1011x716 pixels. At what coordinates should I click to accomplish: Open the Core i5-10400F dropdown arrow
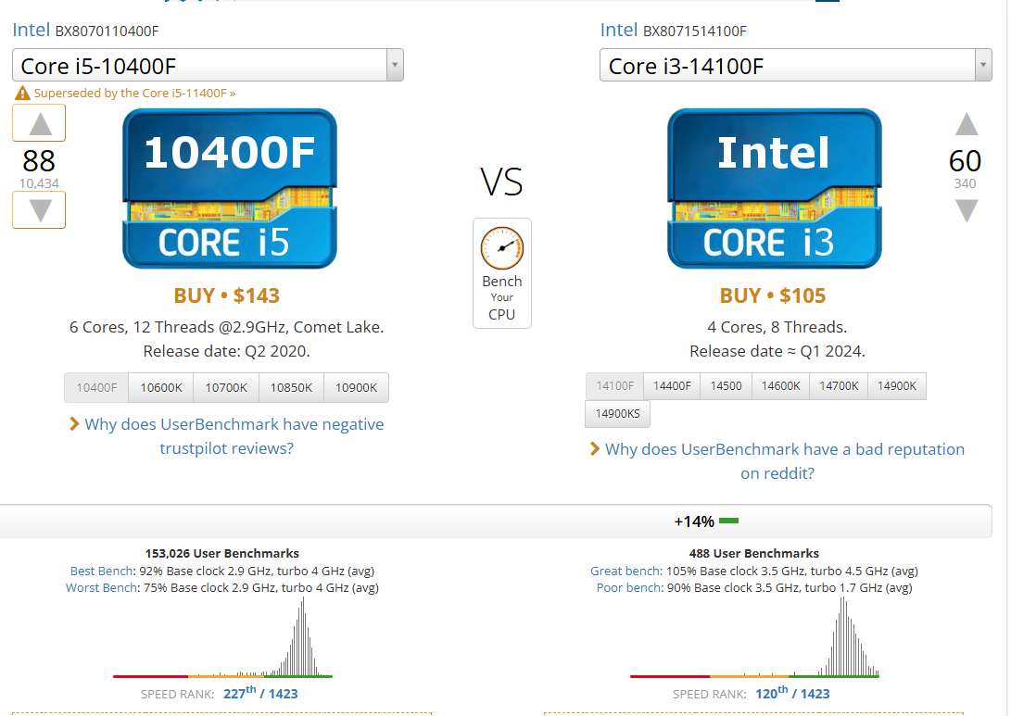pos(395,66)
